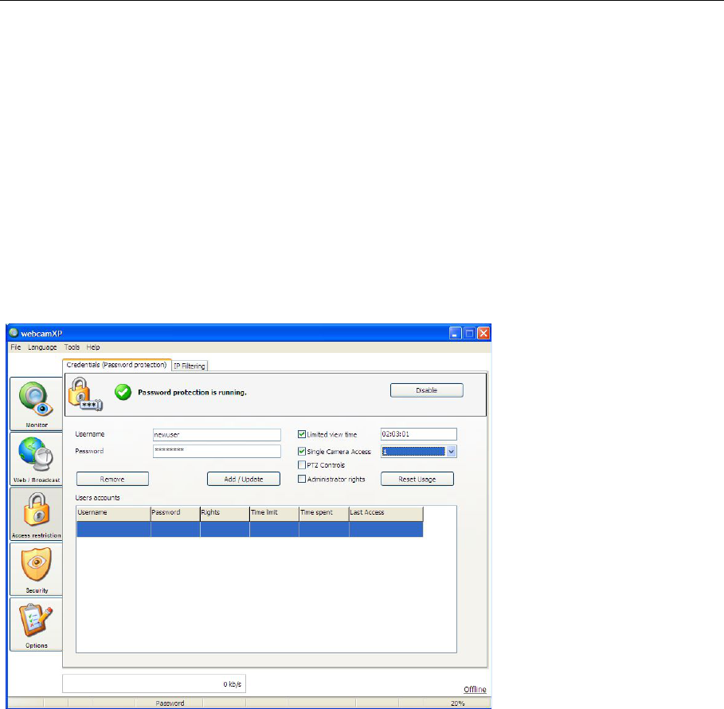Click the limited view time value field
724x709 pixels.
[x=418, y=434]
